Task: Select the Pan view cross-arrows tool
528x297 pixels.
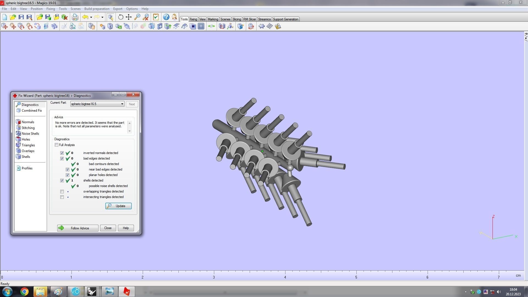Action: 129,17
